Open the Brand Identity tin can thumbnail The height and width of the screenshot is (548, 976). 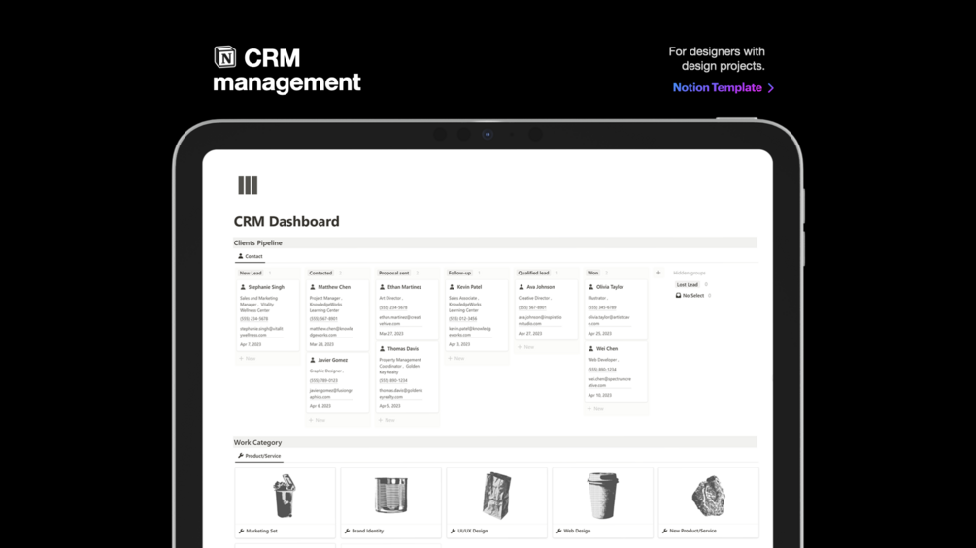391,496
